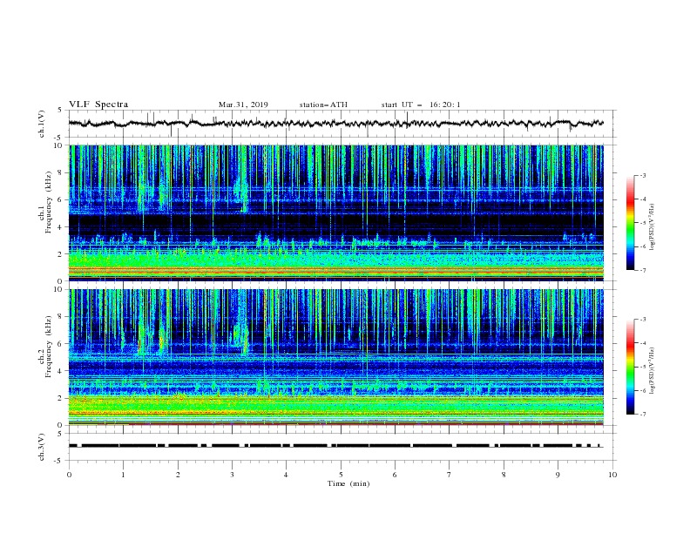Click the 'ch.3(V)' axis label
Viewport: 690px width, 533px height.
pyautogui.click(x=42, y=447)
